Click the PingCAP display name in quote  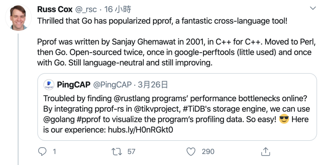tap(74, 85)
